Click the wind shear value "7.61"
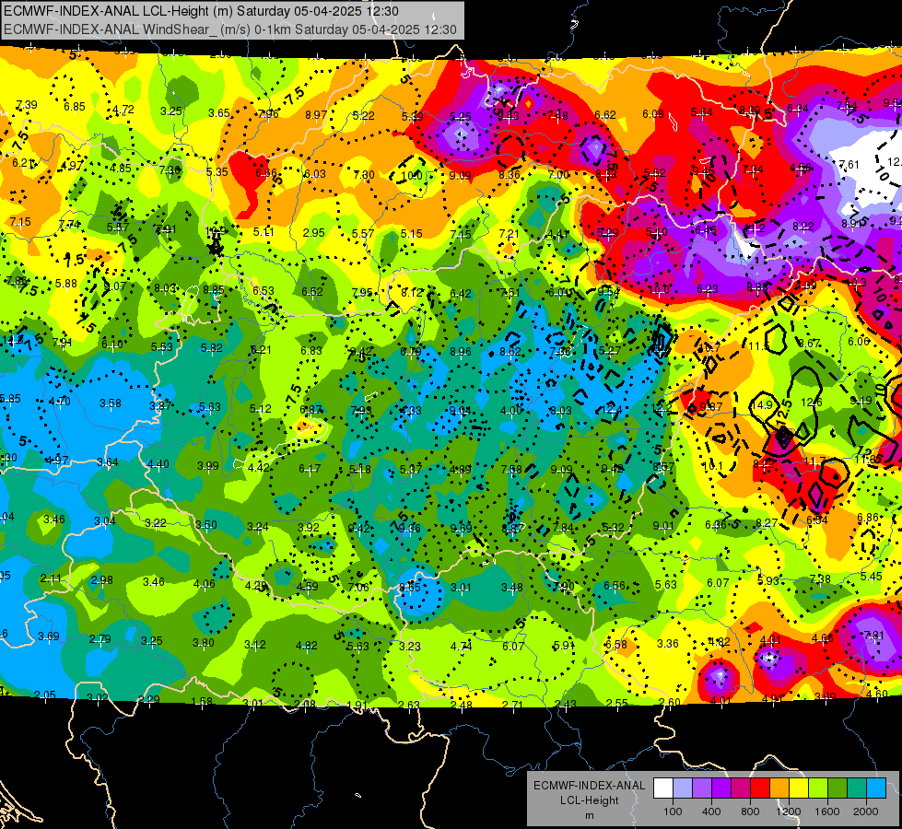Screen dimensions: 902x829 [849, 165]
